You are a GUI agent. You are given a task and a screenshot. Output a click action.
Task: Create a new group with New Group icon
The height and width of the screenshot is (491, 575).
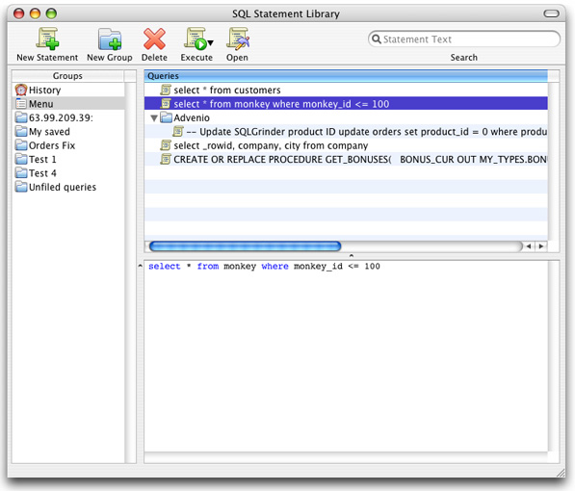(110, 39)
